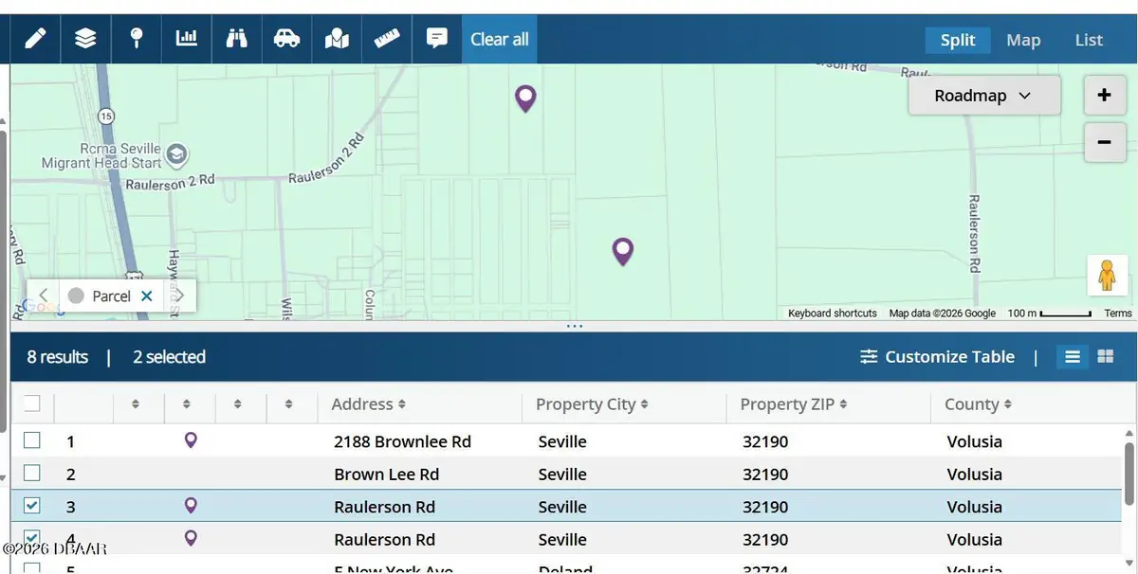Sort by the Property ZIP column
Screen dimensions: 1138x574
tap(792, 404)
